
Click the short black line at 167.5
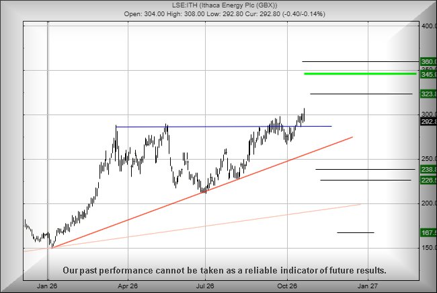[356, 232]
